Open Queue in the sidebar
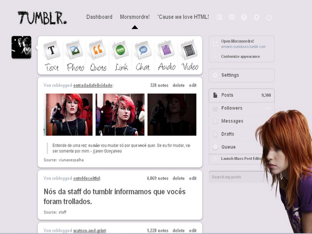The width and height of the screenshot is (312, 234). [241, 147]
